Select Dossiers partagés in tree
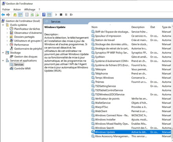Screen dimensions: 173x142 click(x=24, y=37)
